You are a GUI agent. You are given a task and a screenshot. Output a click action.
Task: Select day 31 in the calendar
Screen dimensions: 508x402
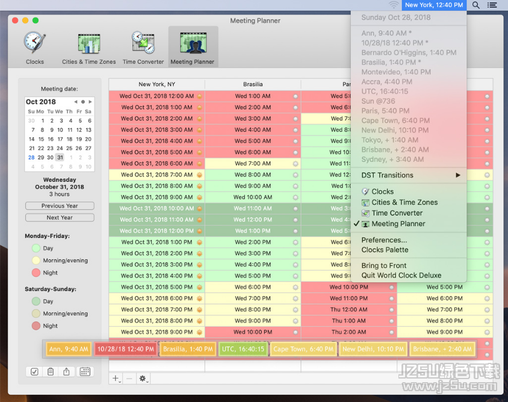click(x=60, y=158)
